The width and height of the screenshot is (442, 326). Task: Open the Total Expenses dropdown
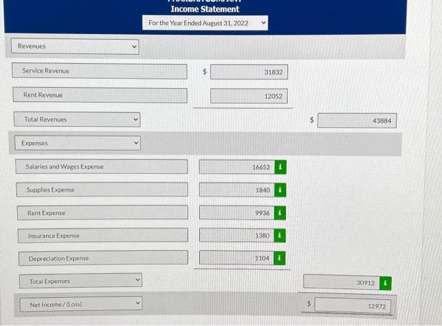tap(81, 281)
